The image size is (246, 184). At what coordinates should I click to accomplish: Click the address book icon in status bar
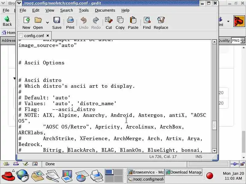35,164
